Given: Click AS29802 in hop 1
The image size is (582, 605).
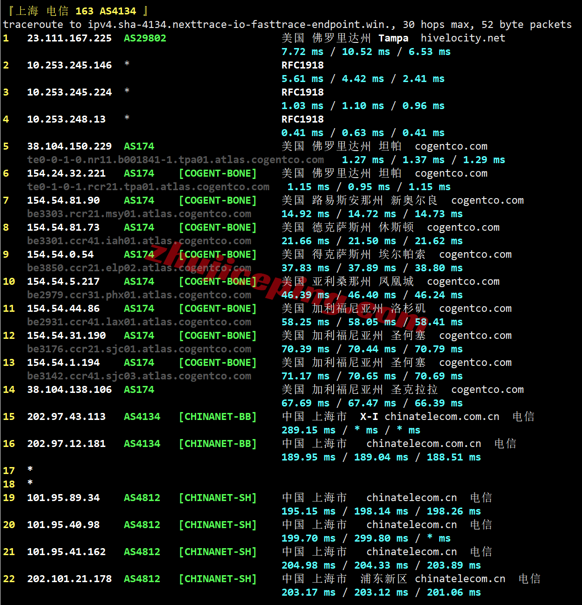Looking at the screenshot, I should [145, 38].
